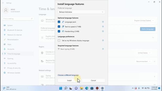Click the search magnifier icon in Settings
The width and height of the screenshot is (162, 91).
pos(32,19)
